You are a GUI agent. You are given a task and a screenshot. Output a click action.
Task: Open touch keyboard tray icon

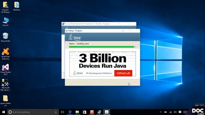pos(185,112)
